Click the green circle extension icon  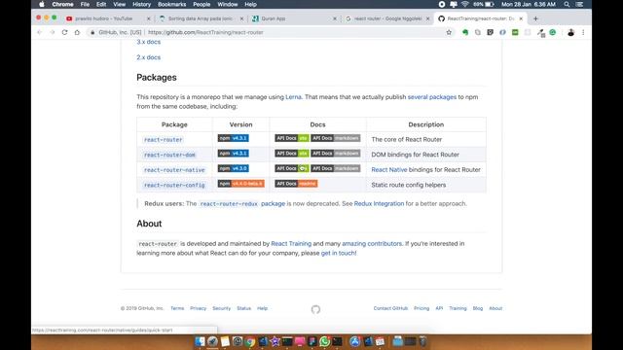pyautogui.click(x=553, y=32)
